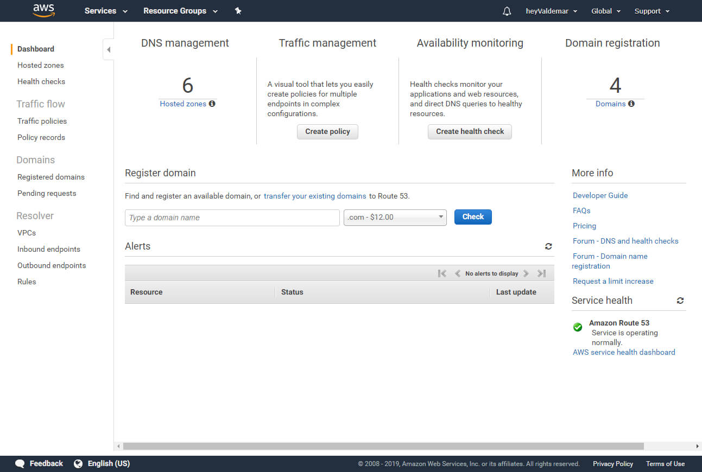Click the Feedback text in footer
The height and width of the screenshot is (472, 702).
pos(46,463)
